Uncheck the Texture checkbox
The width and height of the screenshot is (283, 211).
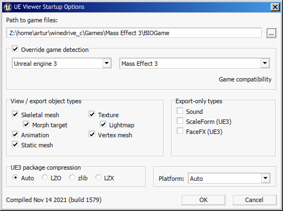click(92, 114)
